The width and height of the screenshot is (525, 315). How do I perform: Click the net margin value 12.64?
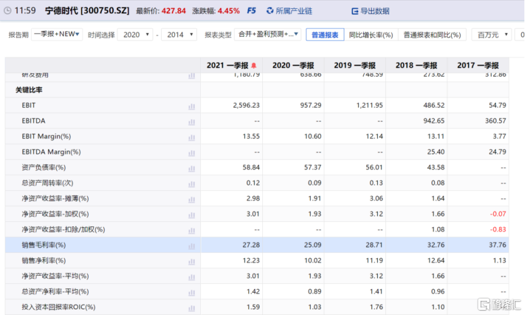coord(436,261)
